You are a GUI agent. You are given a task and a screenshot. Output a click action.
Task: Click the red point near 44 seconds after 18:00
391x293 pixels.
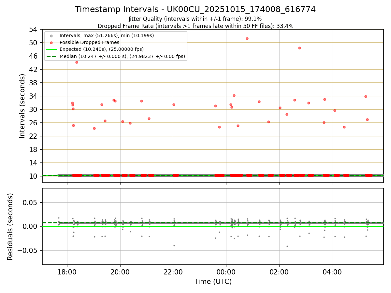click(x=77, y=62)
